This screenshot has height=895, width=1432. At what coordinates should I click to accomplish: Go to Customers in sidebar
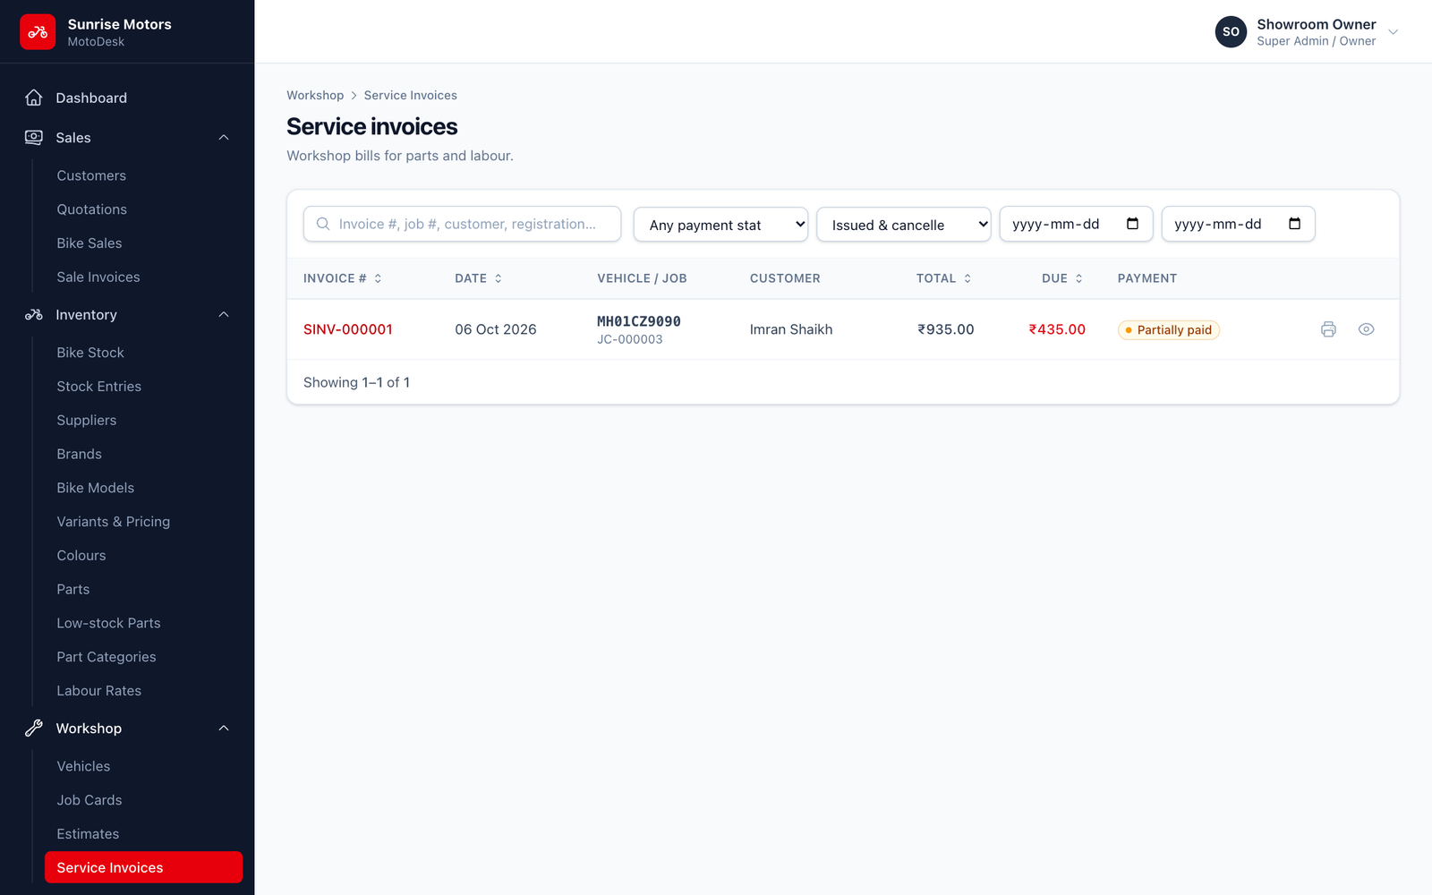(91, 175)
